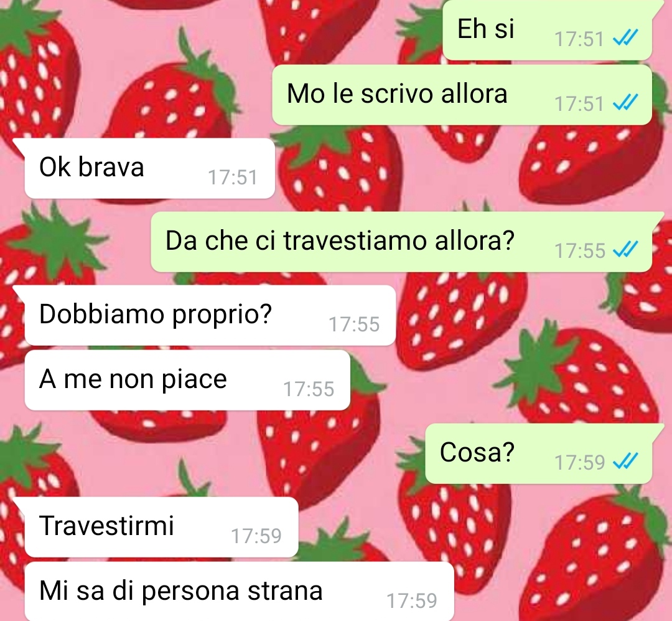Tap read receipt ticks on 'Mo le scrivo allora'

click(x=625, y=103)
